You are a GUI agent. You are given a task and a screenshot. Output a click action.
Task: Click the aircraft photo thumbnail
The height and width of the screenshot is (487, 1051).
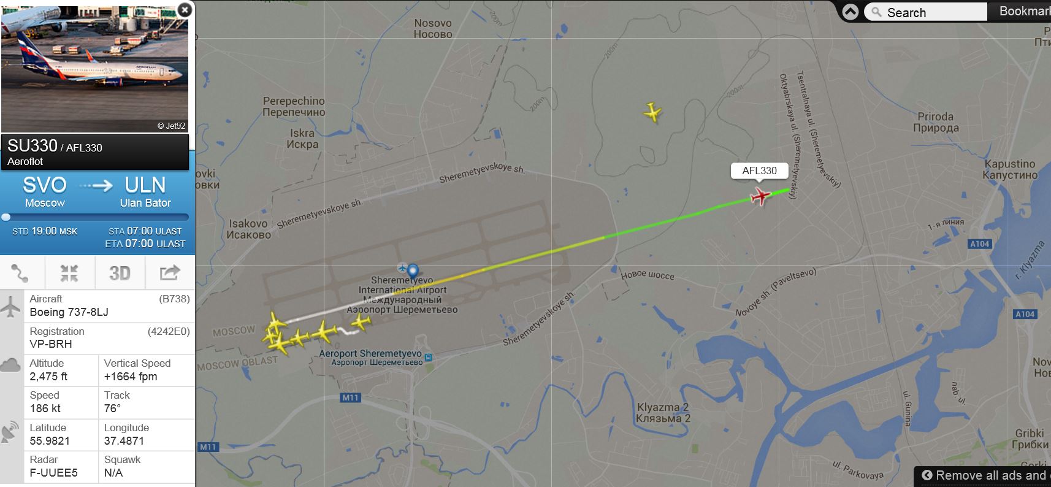pyautogui.click(x=94, y=67)
